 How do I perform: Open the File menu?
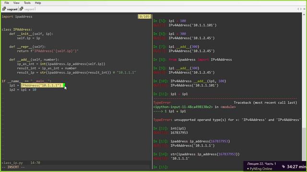(7, 3)
